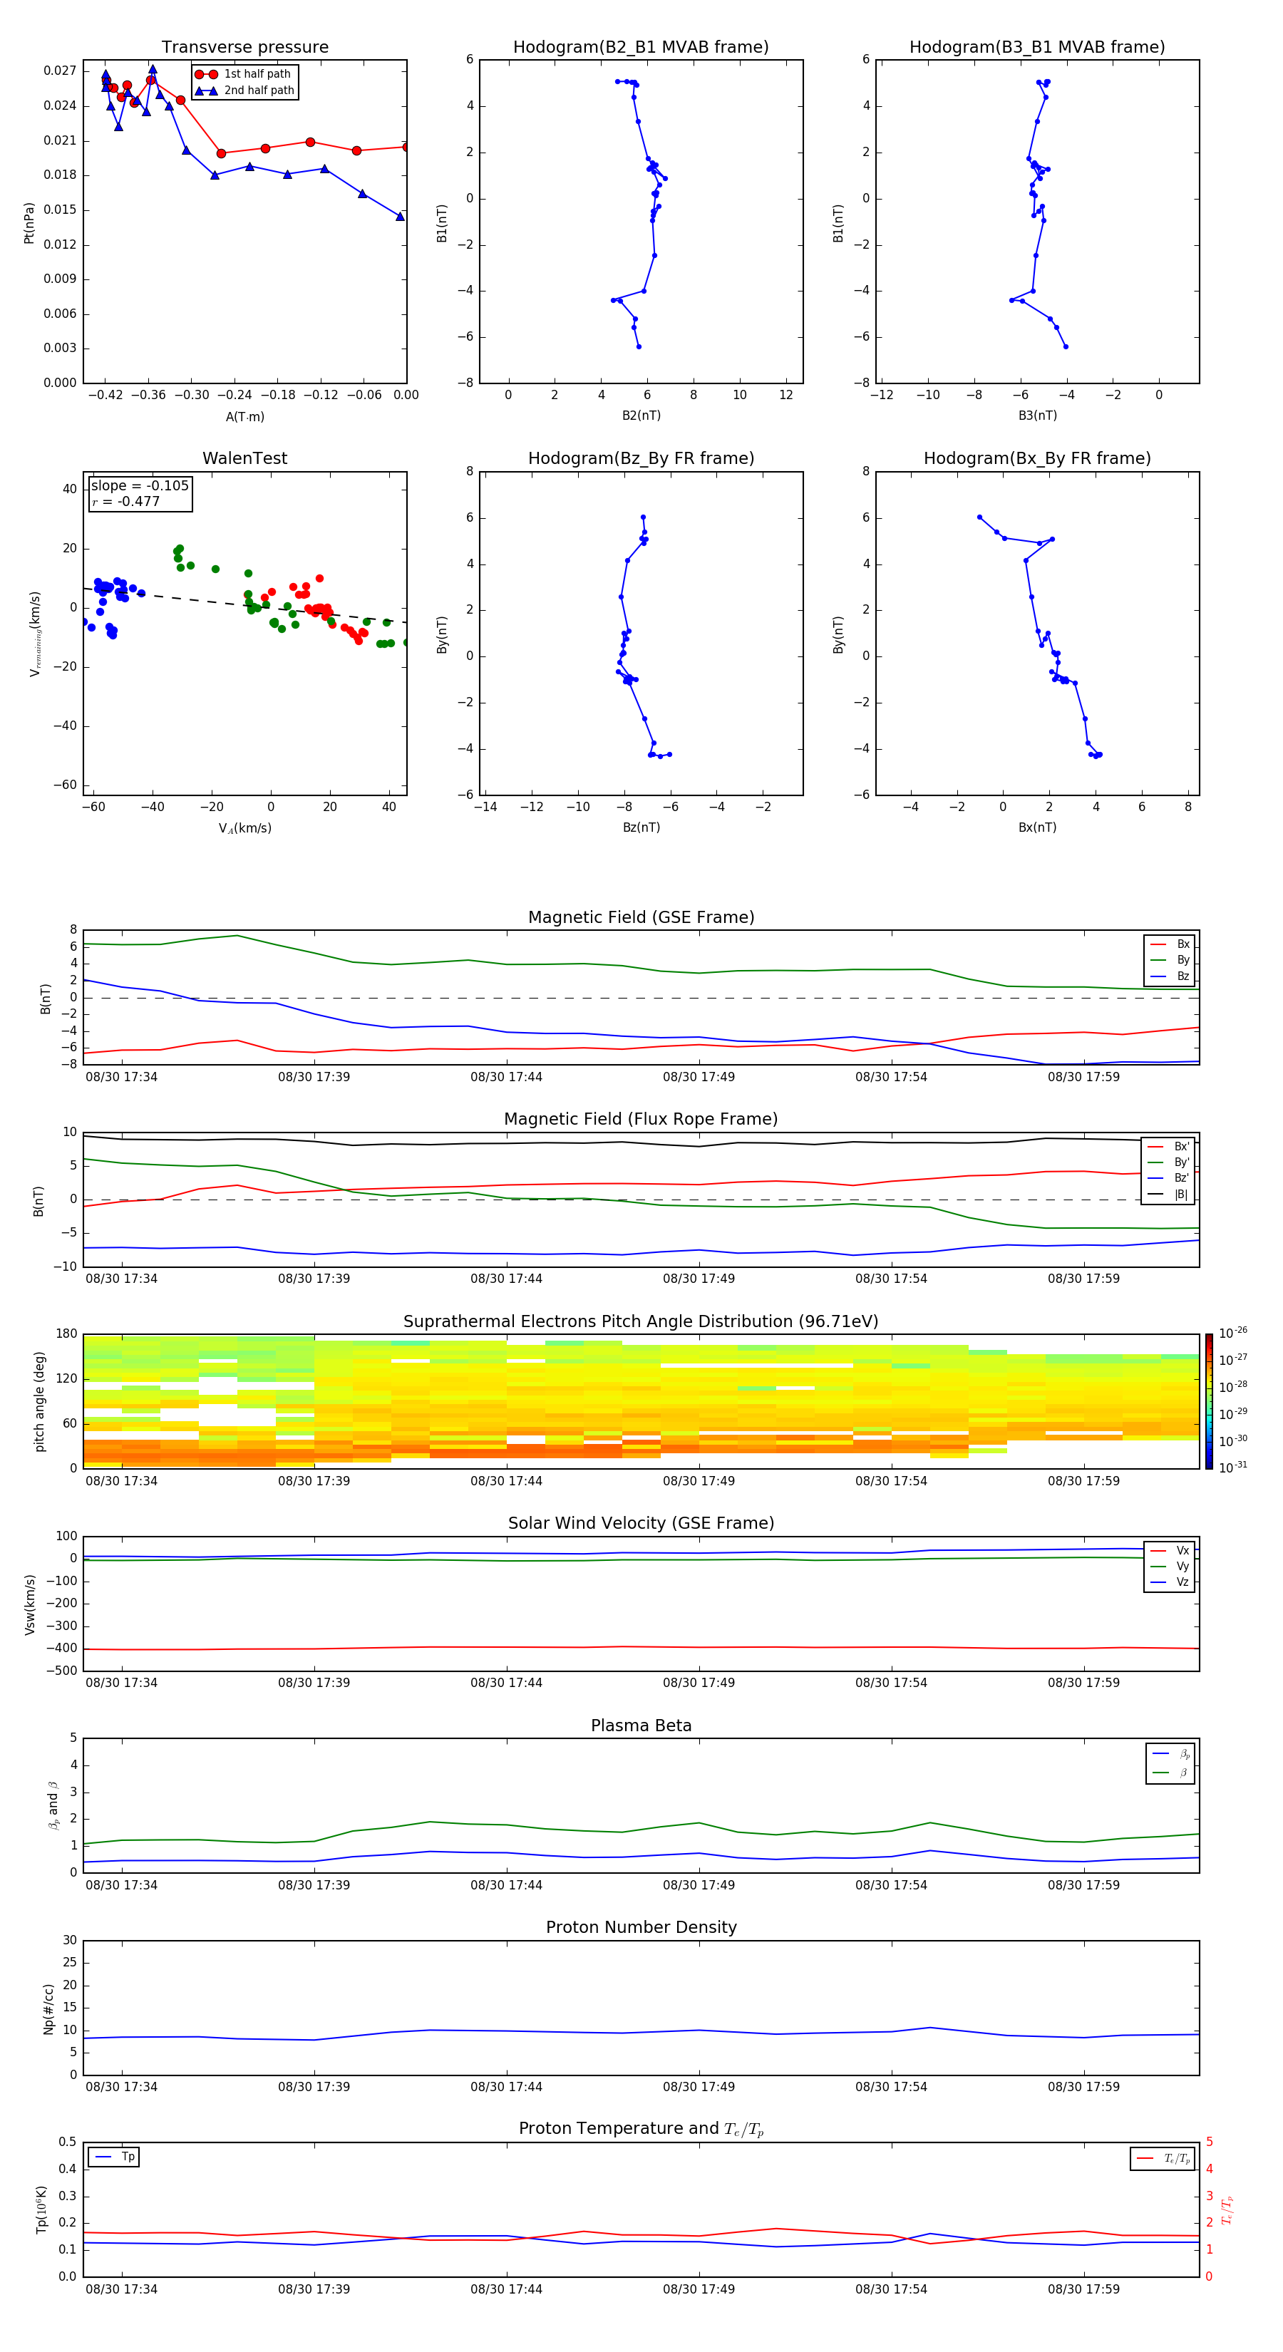Click the 'slope = -0.105' annotation
1283x2352 pixels.
140,486
